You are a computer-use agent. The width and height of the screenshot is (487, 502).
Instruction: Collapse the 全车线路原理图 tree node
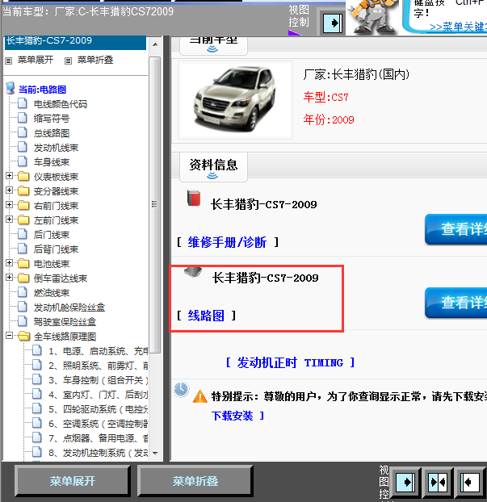click(10, 336)
